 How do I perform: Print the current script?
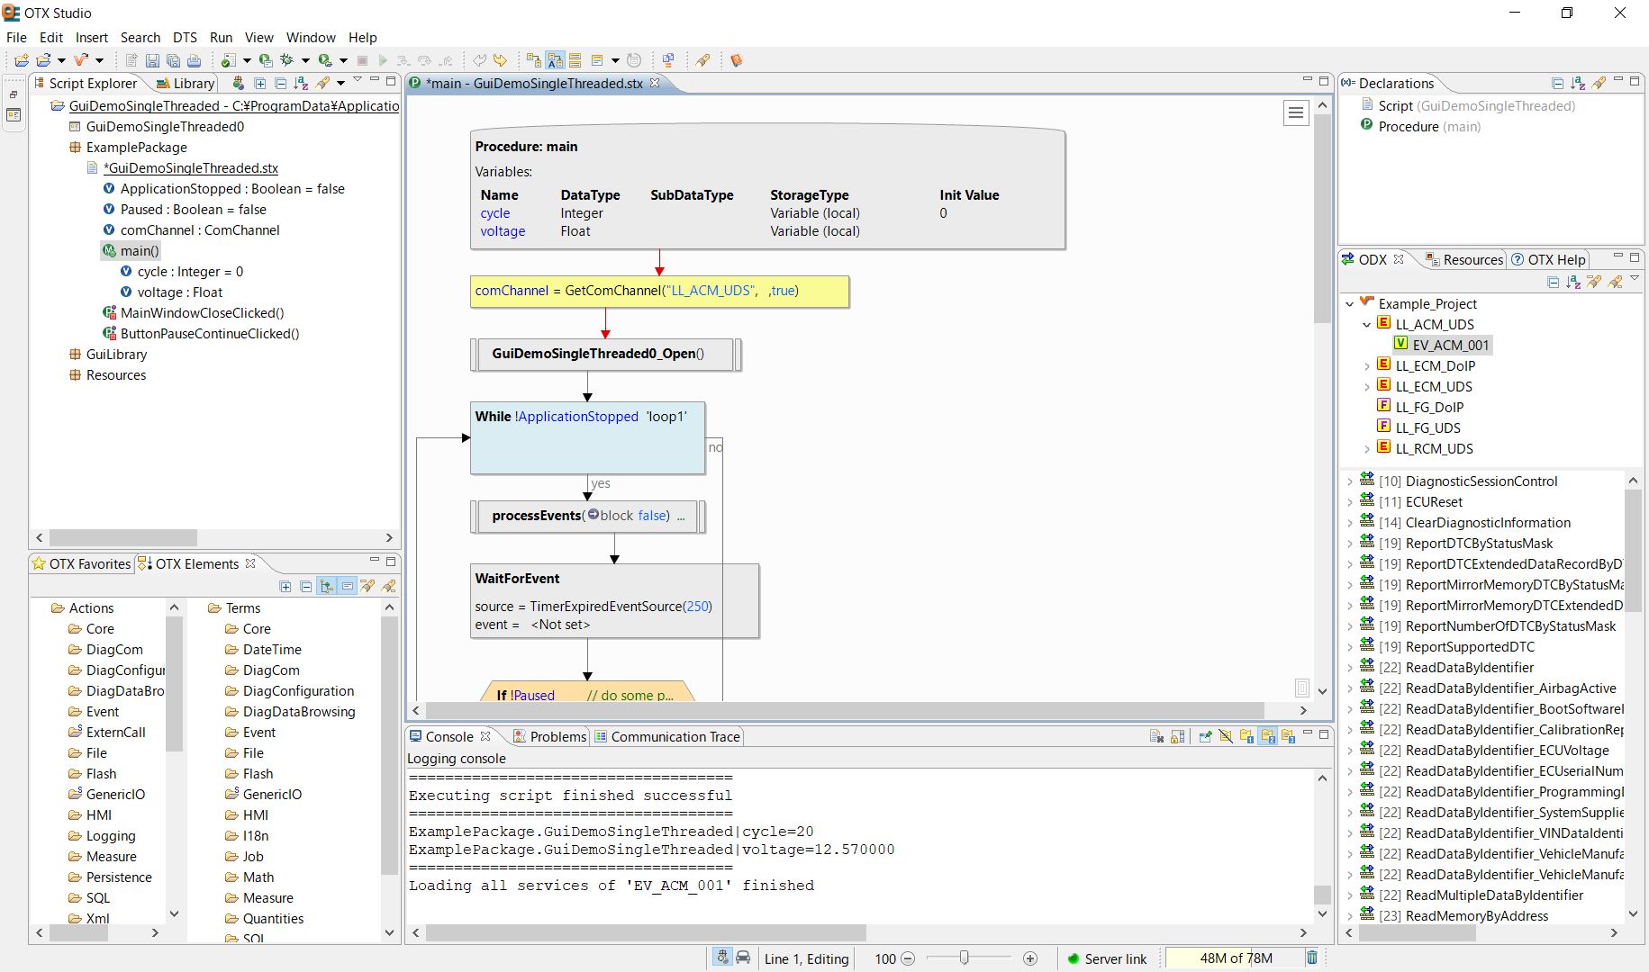pos(194,60)
